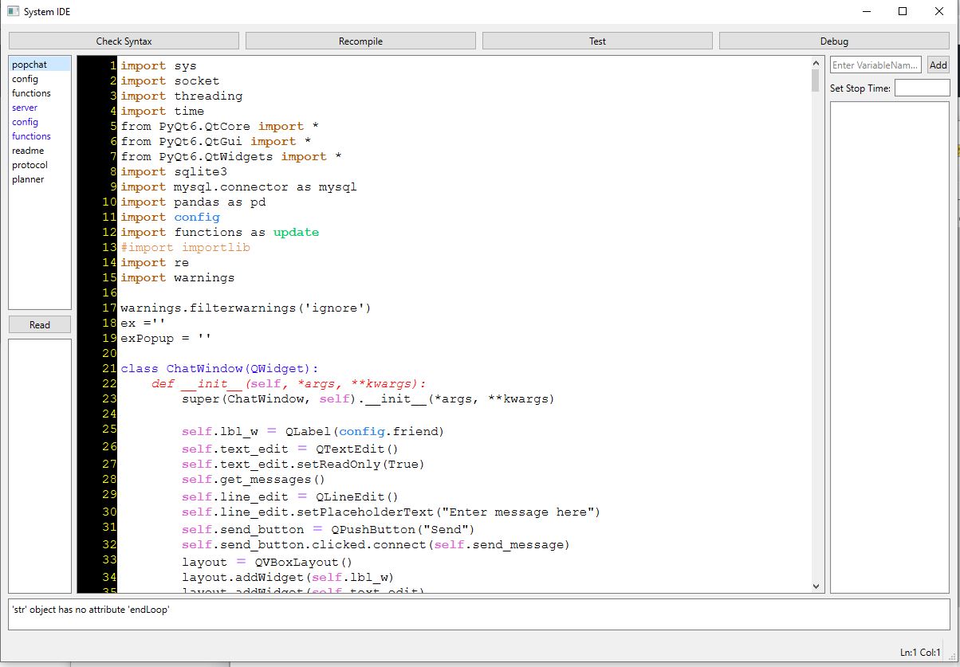This screenshot has height=667, width=960.
Task: Click the System IDE window icon
Action: click(x=13, y=11)
